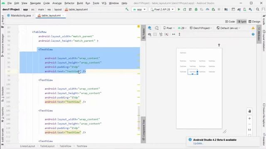Click TableRow in the bottom breadcrumb
The width and height of the screenshot is (266, 149).
66,146
